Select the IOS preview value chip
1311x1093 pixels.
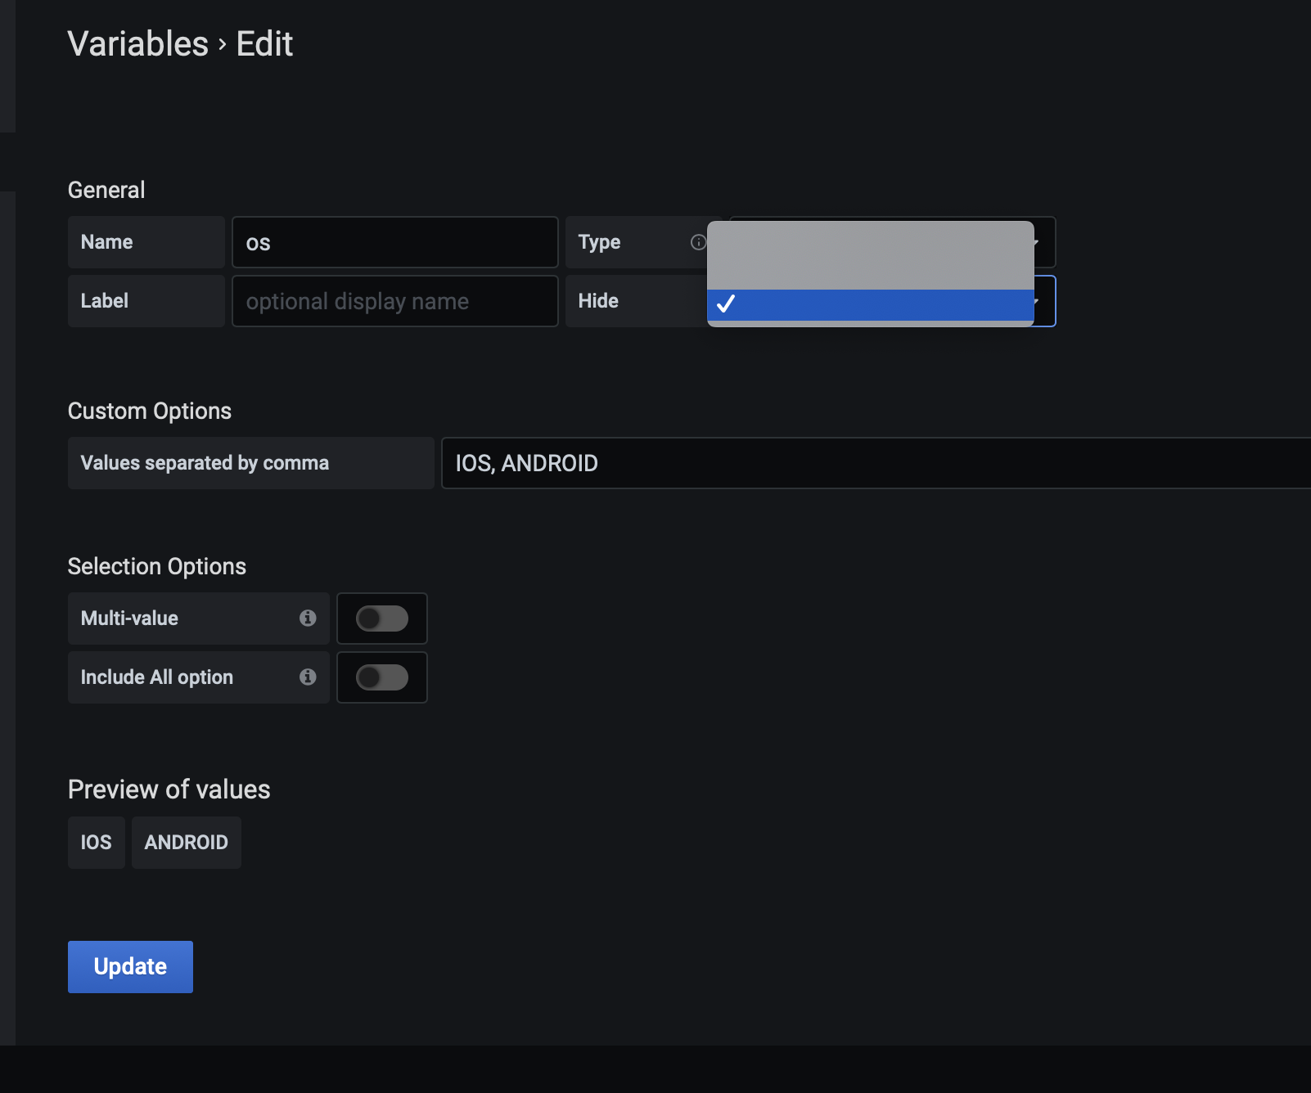coord(96,843)
